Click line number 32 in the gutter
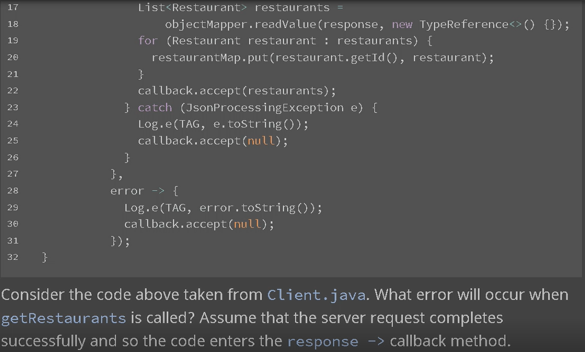The image size is (585, 352). point(13,257)
